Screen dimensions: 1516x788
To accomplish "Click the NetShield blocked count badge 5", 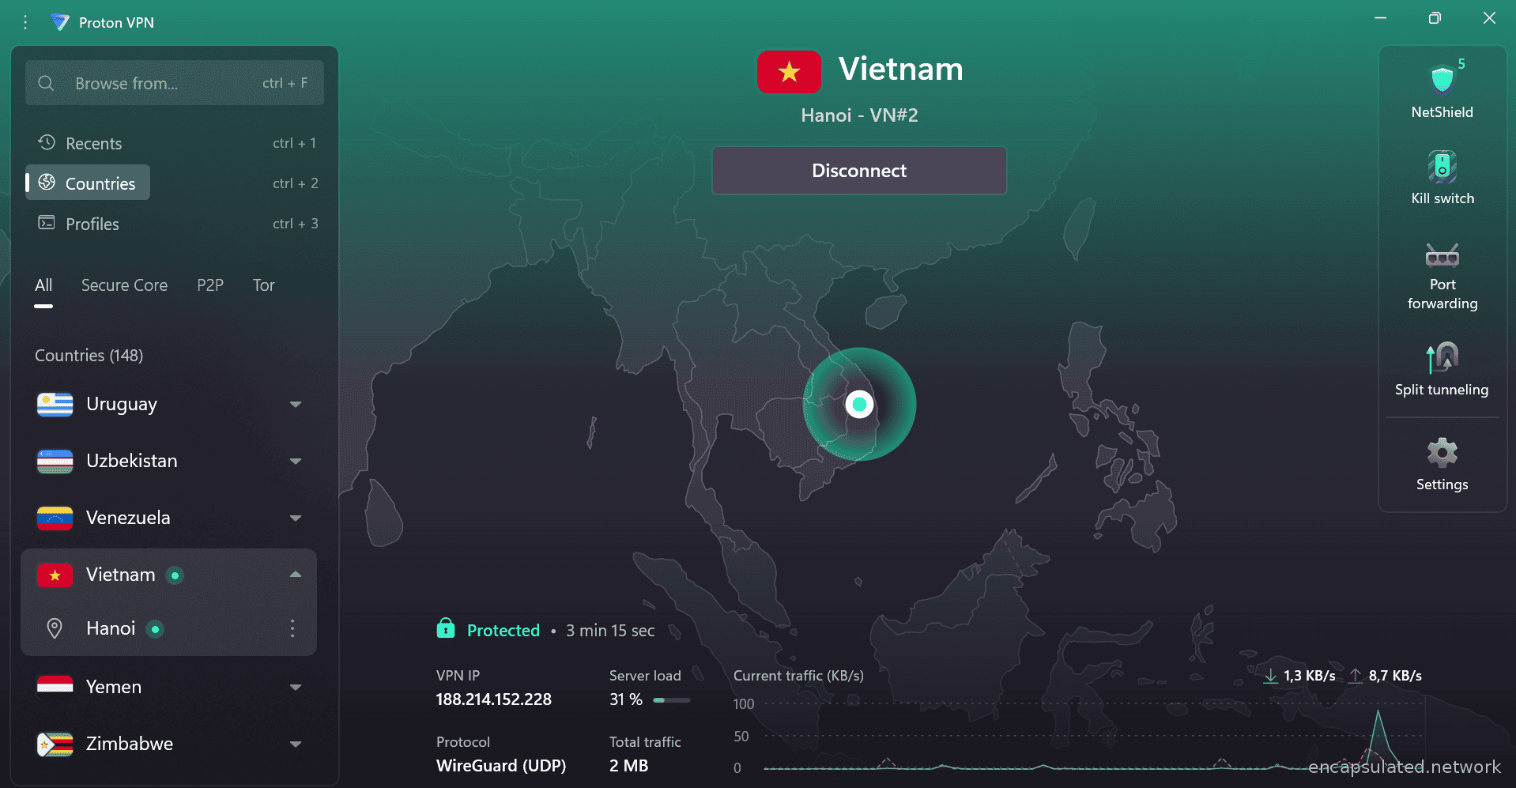I will click(1461, 64).
